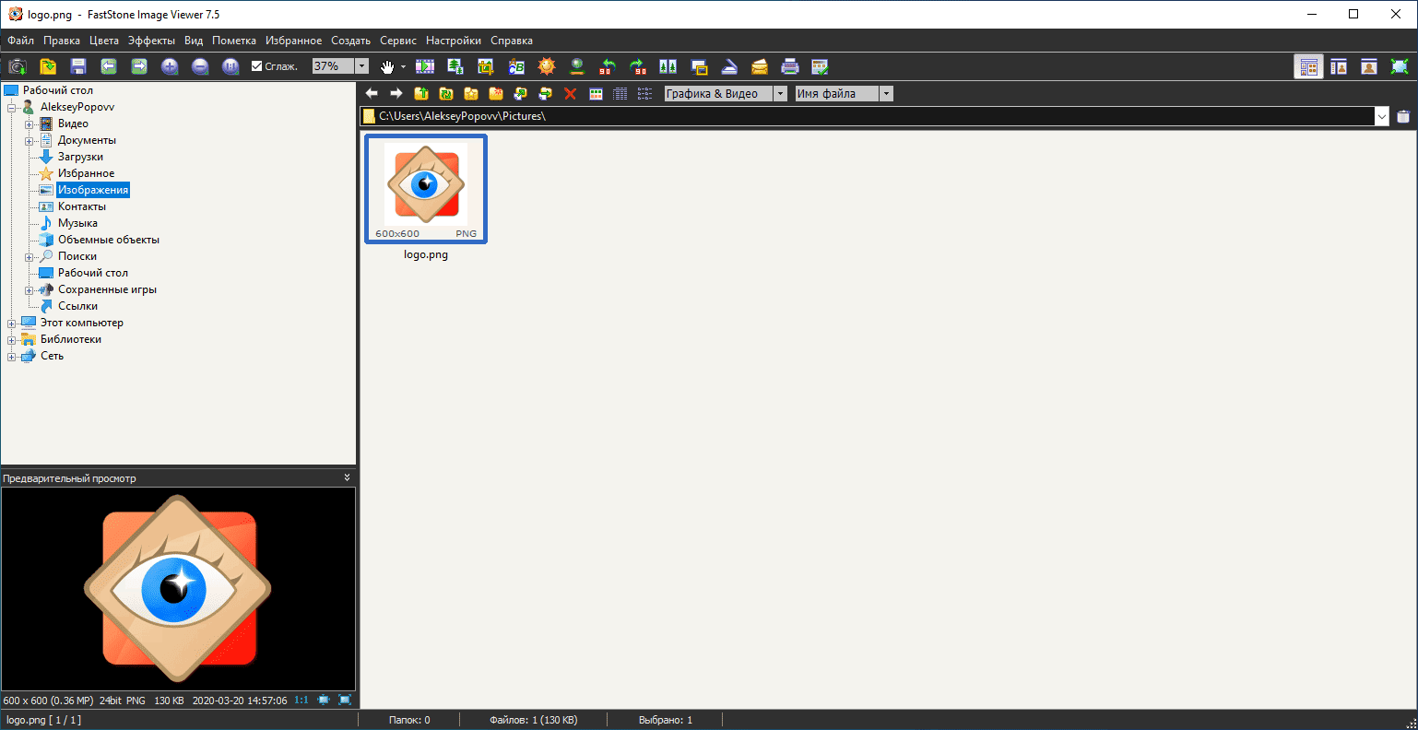This screenshot has width=1418, height=730.
Task: Select the Музыка folder in tree
Action: pos(77,223)
